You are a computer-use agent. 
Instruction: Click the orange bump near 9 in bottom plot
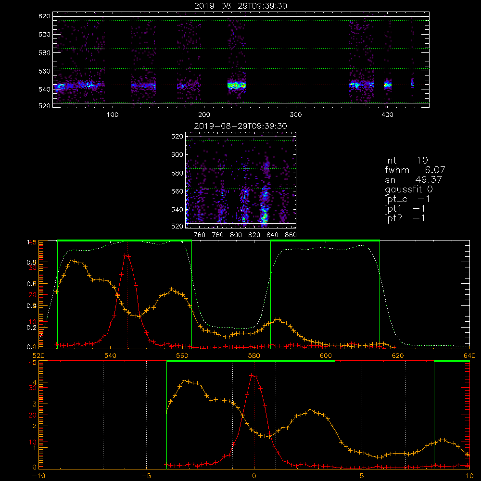click(443, 440)
